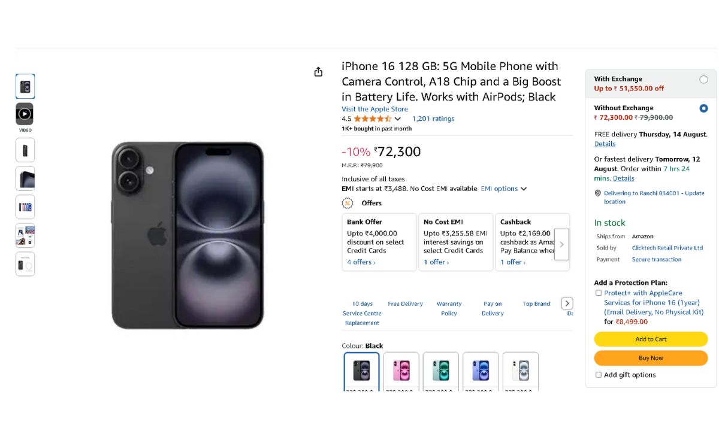The image size is (719, 431).
Task: Expand the EMI options dropdown
Action: coord(504,189)
